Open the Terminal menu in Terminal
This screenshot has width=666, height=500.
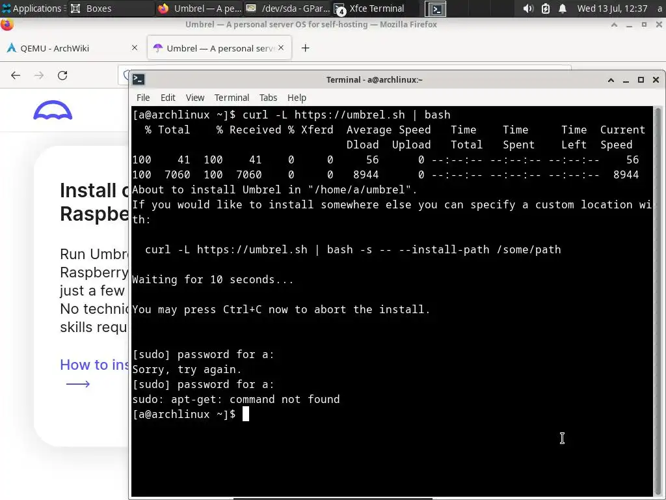click(232, 98)
